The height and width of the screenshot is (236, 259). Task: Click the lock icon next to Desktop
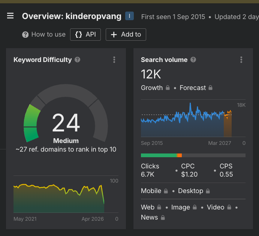pyautogui.click(x=208, y=191)
